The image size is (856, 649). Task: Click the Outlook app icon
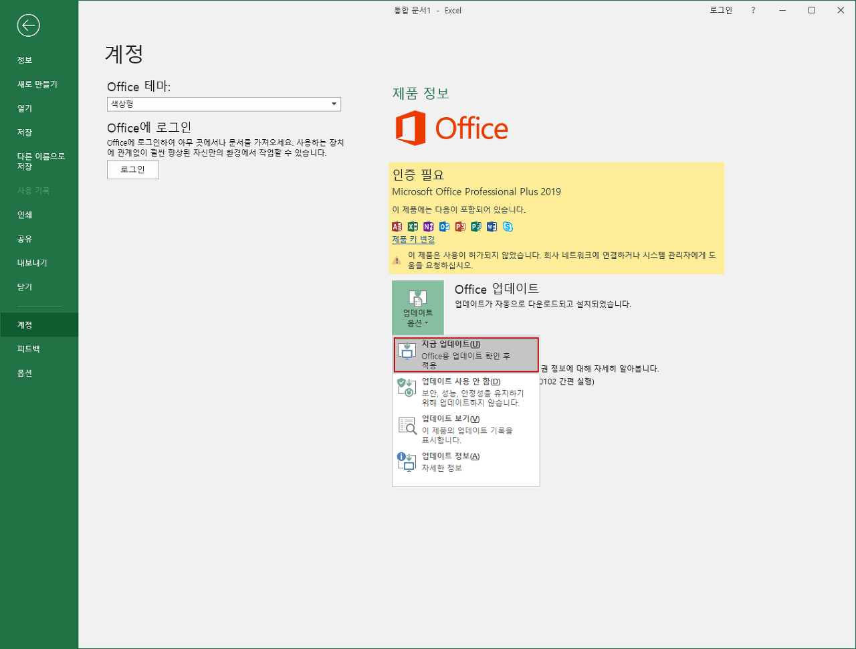click(444, 227)
